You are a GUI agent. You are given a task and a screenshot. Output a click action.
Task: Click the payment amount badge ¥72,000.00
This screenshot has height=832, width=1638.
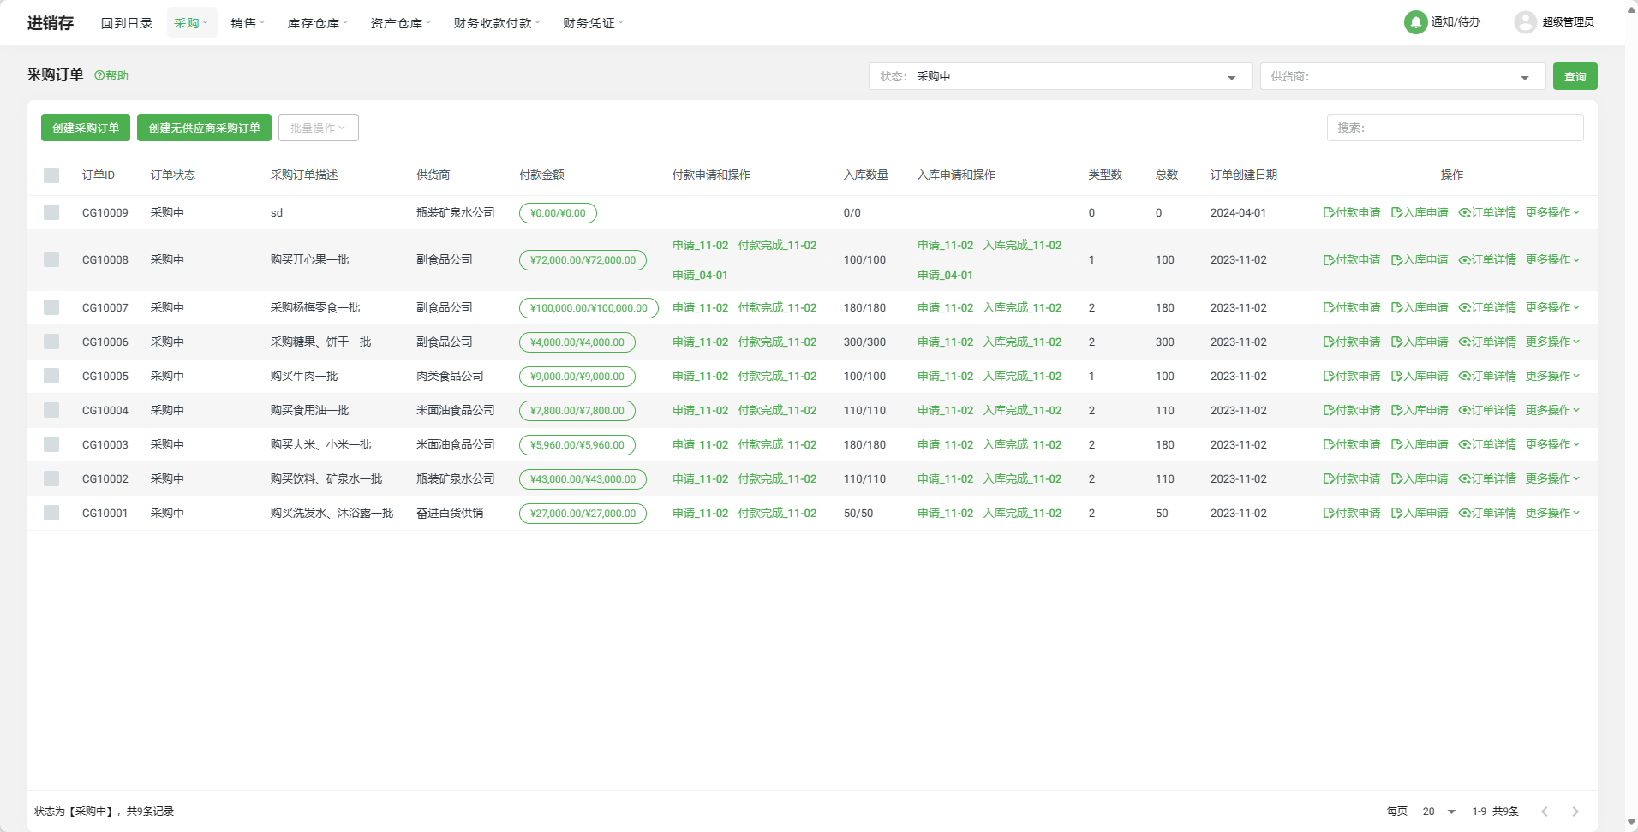pos(583,260)
